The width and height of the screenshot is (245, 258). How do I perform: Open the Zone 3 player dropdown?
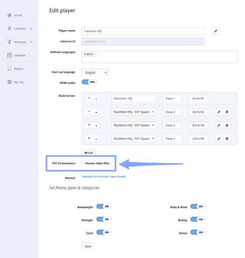pos(133,125)
